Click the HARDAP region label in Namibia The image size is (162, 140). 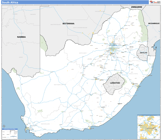[21, 33]
